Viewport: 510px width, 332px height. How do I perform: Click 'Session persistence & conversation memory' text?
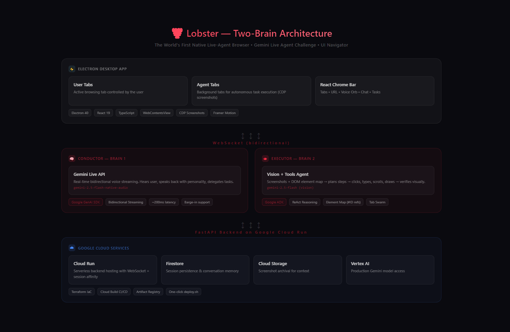point(202,271)
